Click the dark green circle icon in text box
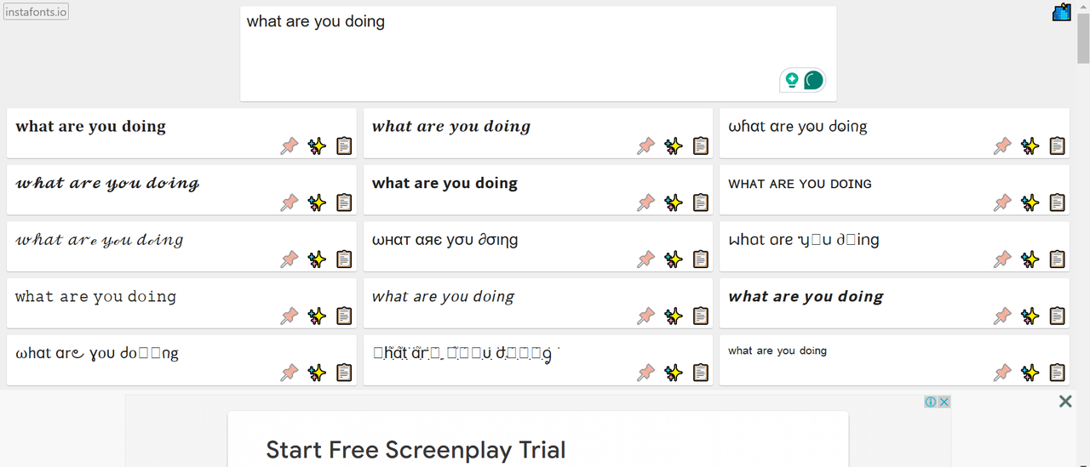The image size is (1090, 467). coord(814,81)
